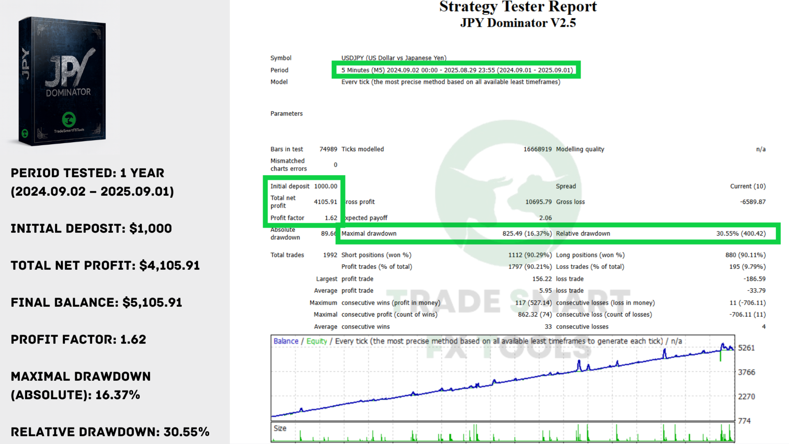Click the Maximal drawdown value '825.49 (16.37%)'
The image size is (789, 444).
coord(527,234)
